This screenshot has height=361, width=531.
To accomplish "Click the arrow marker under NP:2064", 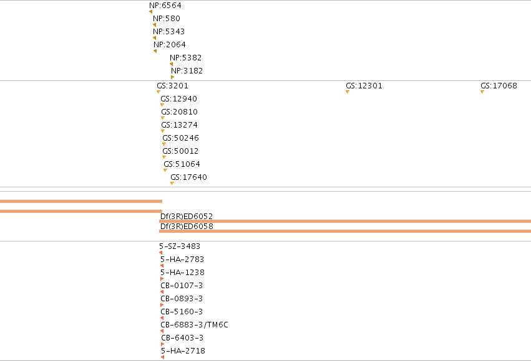I will 155,51.
